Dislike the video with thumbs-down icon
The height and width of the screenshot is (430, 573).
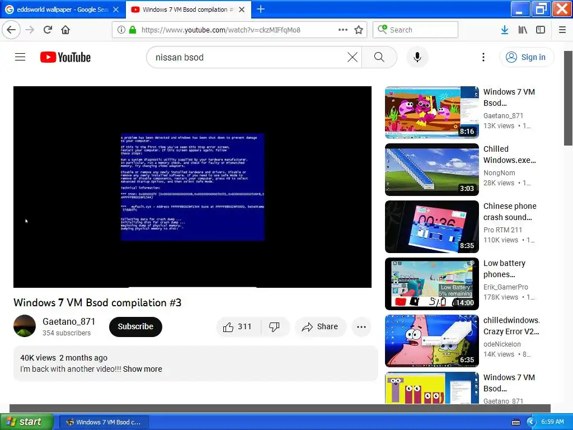[274, 326]
